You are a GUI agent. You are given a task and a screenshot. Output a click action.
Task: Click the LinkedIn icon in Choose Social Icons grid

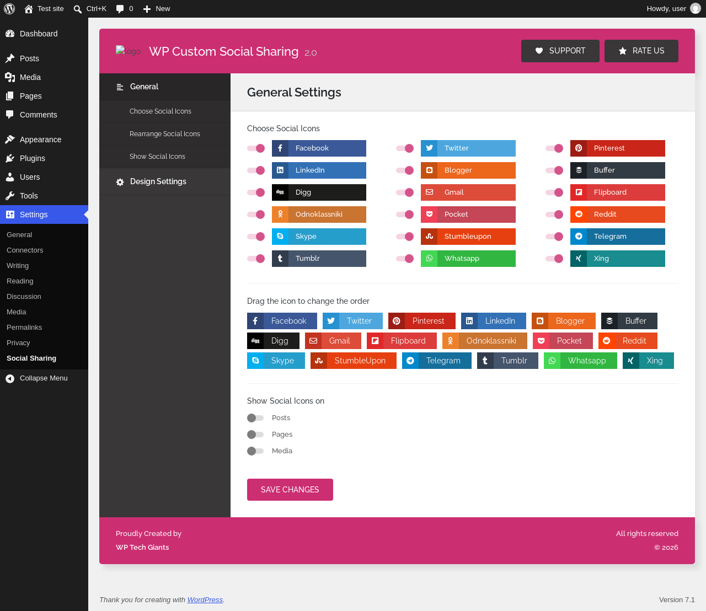(280, 170)
